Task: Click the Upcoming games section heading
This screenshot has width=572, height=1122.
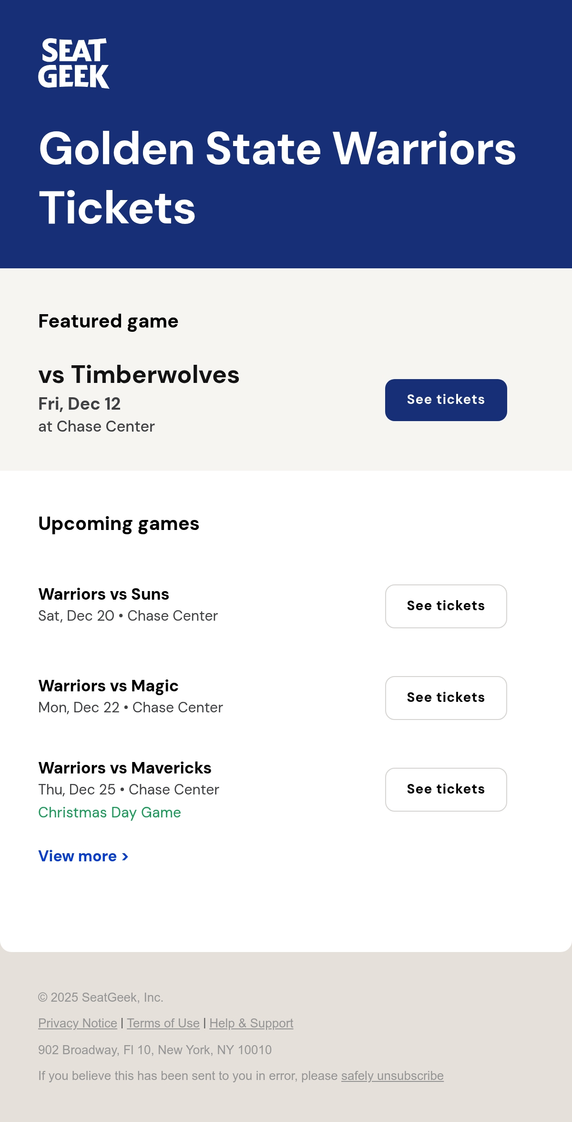Action: (x=119, y=524)
